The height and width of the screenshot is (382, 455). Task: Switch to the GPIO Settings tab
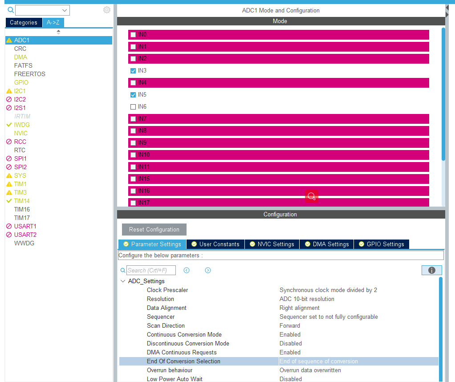(x=381, y=244)
